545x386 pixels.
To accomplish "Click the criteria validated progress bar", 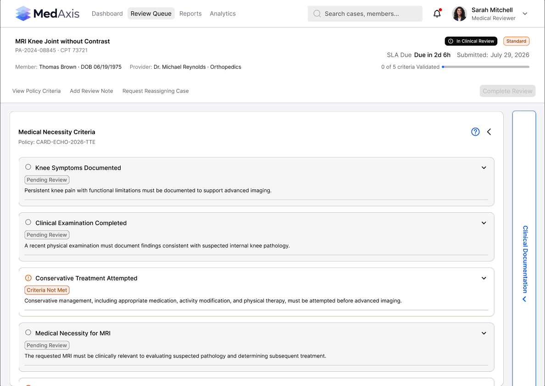I will (485, 67).
